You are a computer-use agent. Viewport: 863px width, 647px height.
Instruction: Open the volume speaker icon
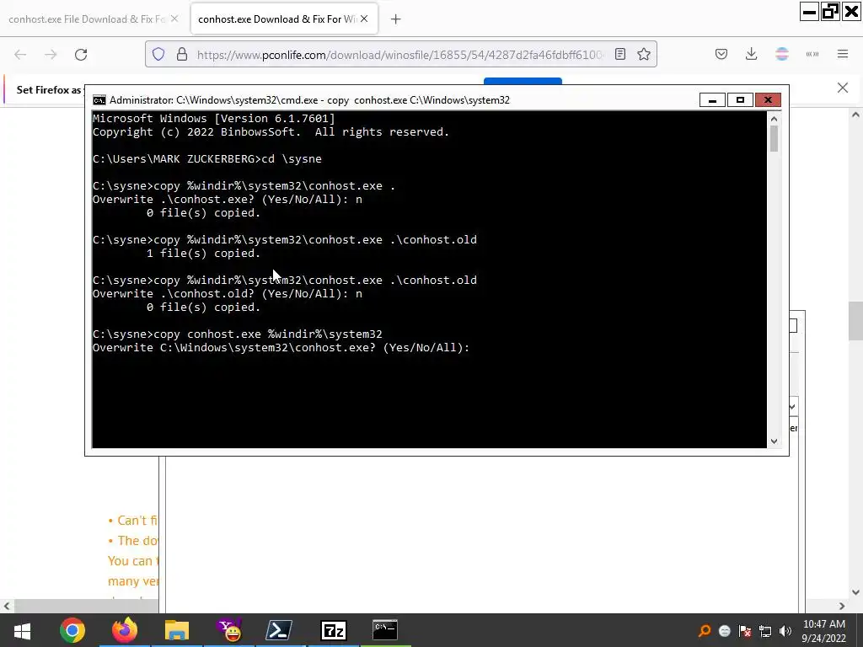point(785,631)
